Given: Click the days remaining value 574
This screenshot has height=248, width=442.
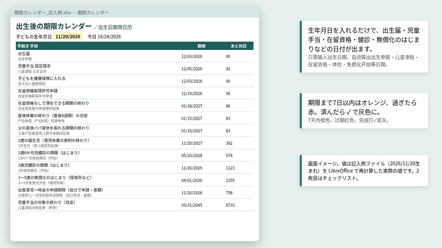Looking at the screenshot, I should (x=229, y=155).
